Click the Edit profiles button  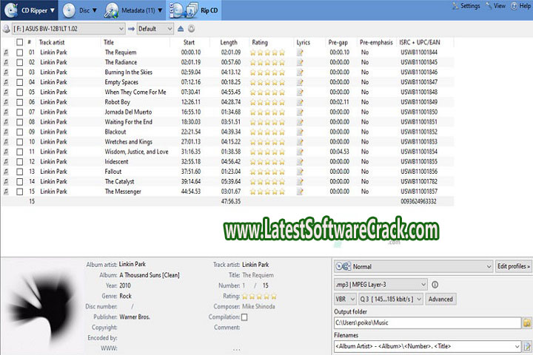(x=512, y=266)
